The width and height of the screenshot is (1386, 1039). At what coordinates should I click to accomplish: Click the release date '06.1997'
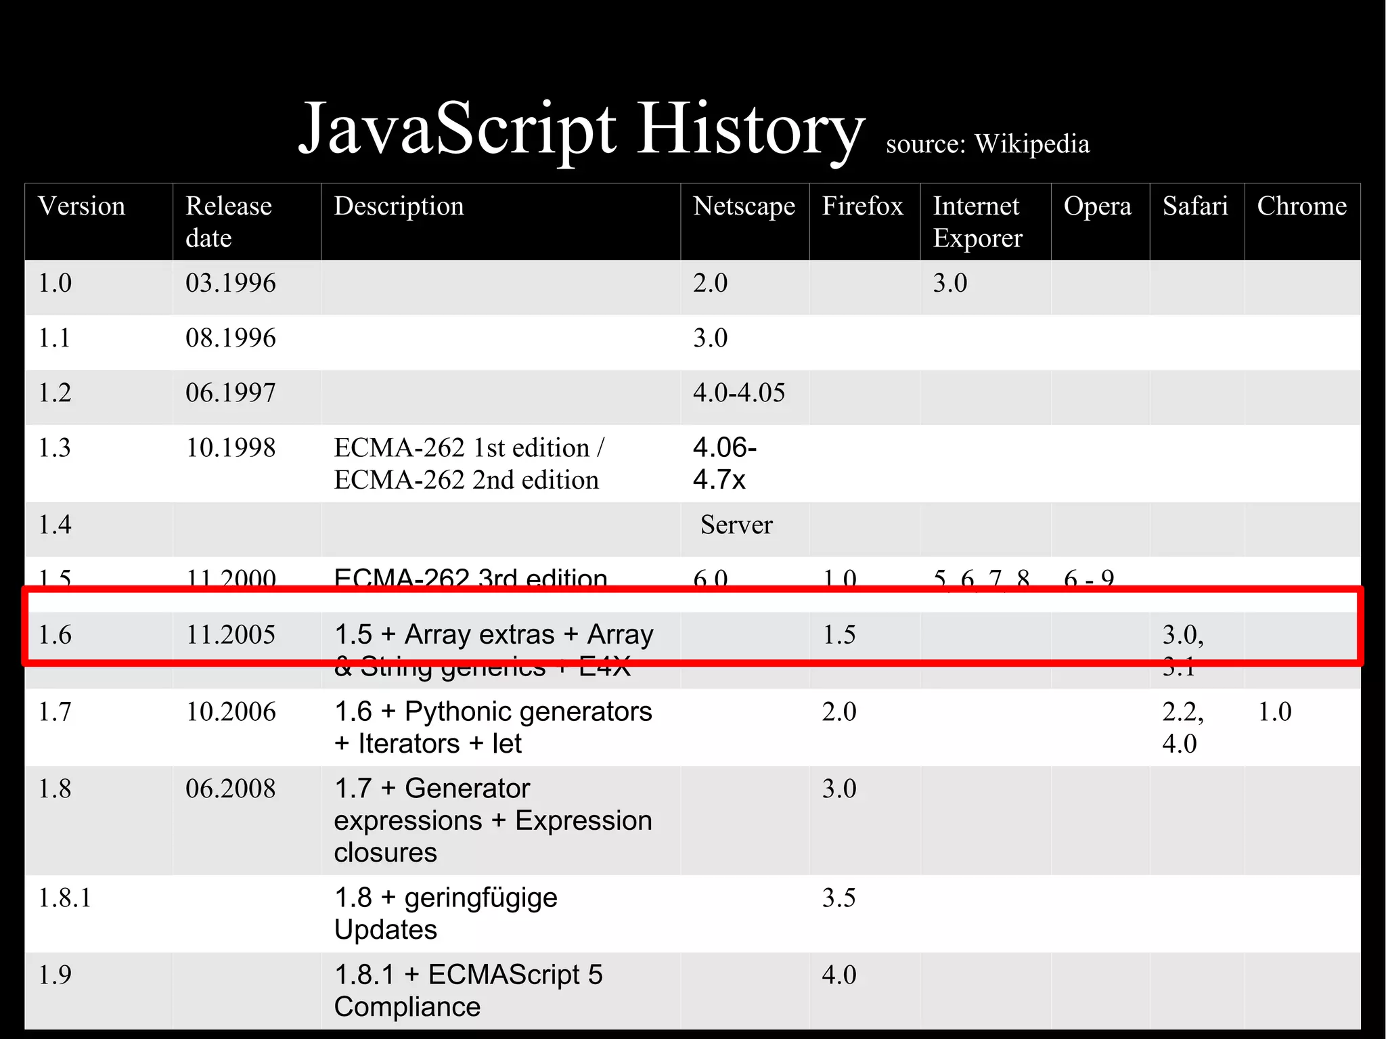tap(231, 393)
